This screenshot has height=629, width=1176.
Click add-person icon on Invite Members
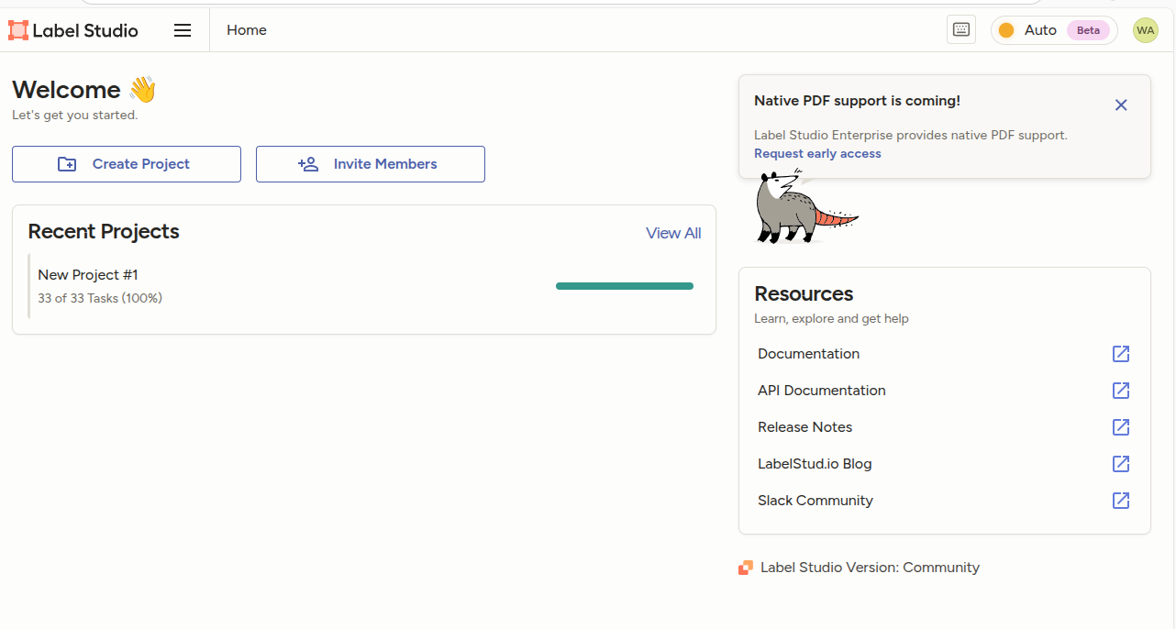tap(308, 164)
